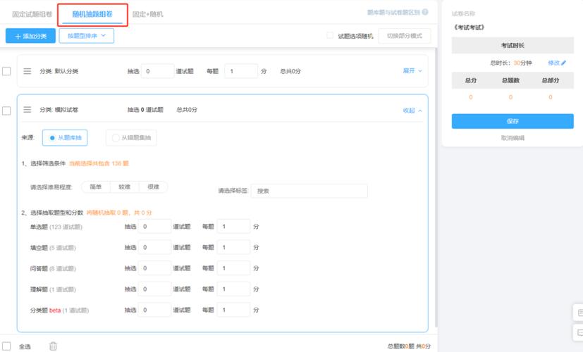
Task: Click the question-mark help icon at top
Action: click(425, 12)
